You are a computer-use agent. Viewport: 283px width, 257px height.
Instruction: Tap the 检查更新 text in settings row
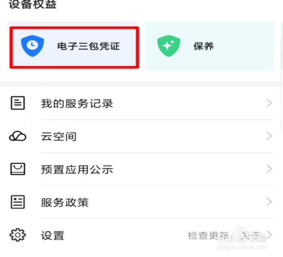pyautogui.click(x=208, y=235)
